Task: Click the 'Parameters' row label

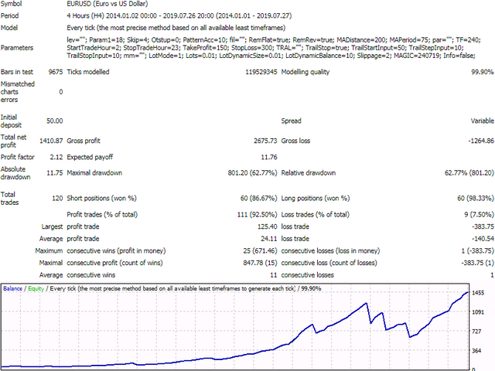Action: pos(17,48)
